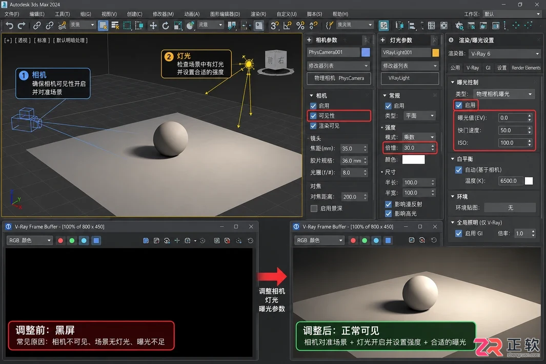The width and height of the screenshot is (546, 364).
Task: Uncheck the 可见性 camera checkbox
Action: pyautogui.click(x=313, y=116)
